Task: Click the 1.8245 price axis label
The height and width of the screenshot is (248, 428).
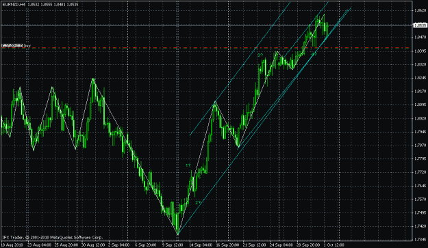Action: coord(420,78)
